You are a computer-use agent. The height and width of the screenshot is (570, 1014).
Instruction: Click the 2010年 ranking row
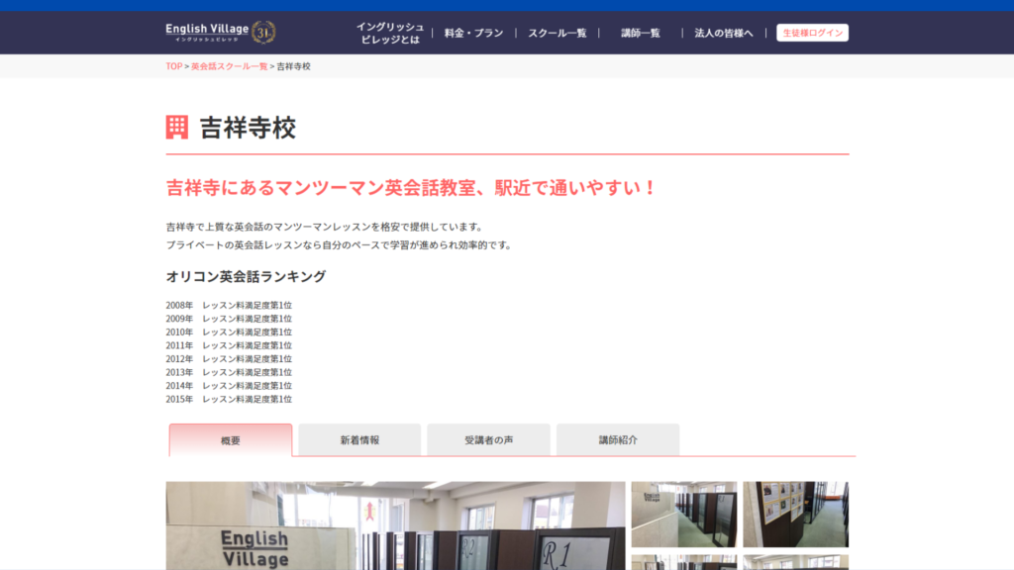point(229,332)
